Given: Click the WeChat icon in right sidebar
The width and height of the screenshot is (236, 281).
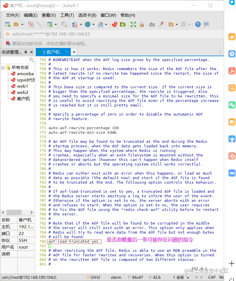Looking at the screenshot, I should coord(232,105).
